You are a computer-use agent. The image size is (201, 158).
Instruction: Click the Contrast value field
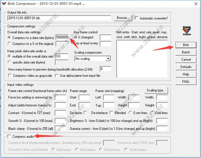click(x=60, y=113)
